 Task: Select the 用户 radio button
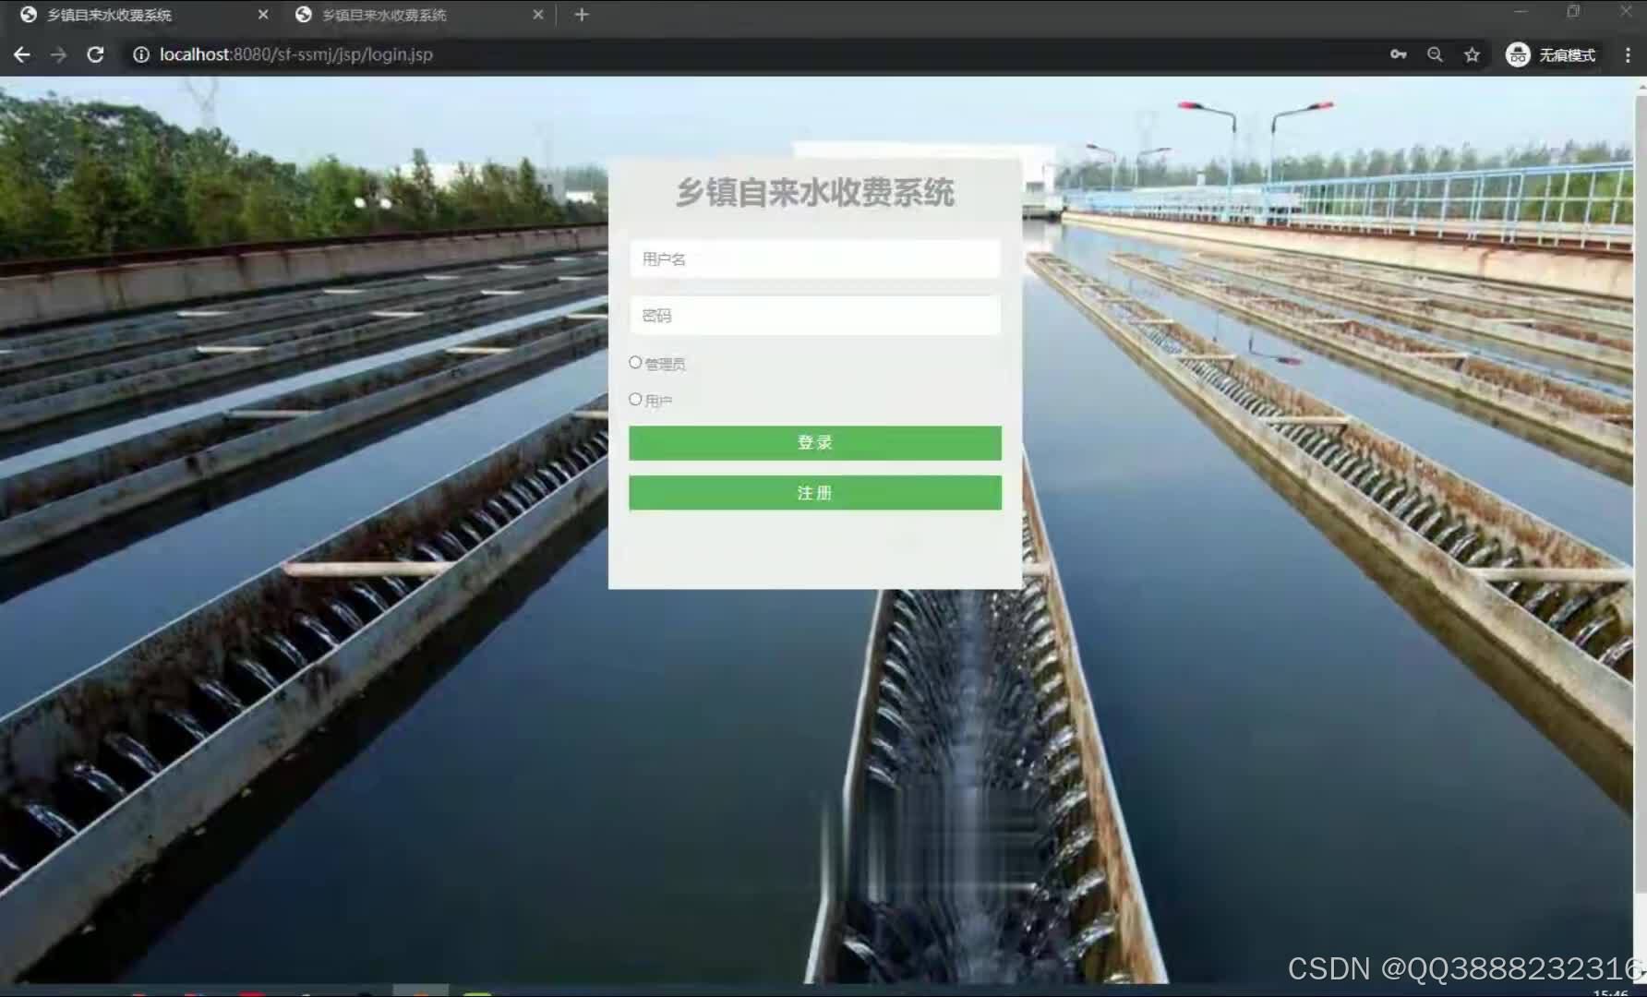point(635,400)
